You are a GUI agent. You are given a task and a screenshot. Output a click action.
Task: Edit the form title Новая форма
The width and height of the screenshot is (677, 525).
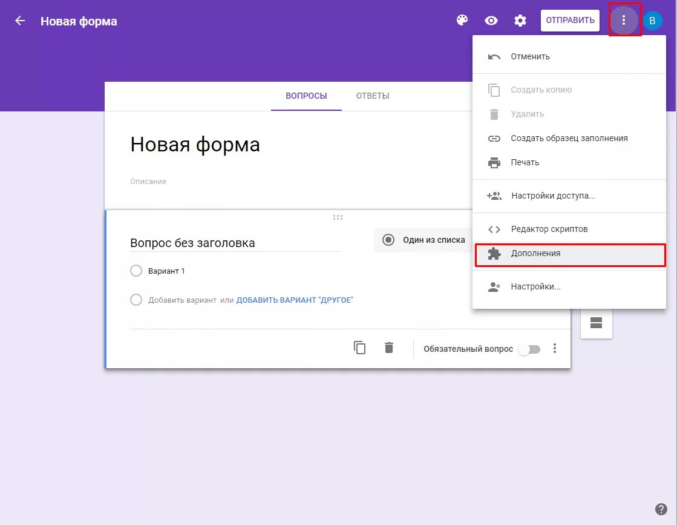click(x=195, y=144)
